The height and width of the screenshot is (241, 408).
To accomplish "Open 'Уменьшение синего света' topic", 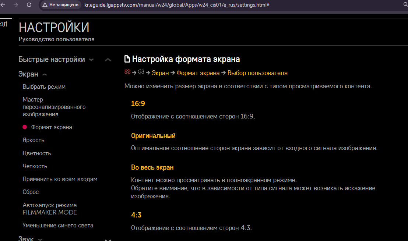I will pos(58,225).
